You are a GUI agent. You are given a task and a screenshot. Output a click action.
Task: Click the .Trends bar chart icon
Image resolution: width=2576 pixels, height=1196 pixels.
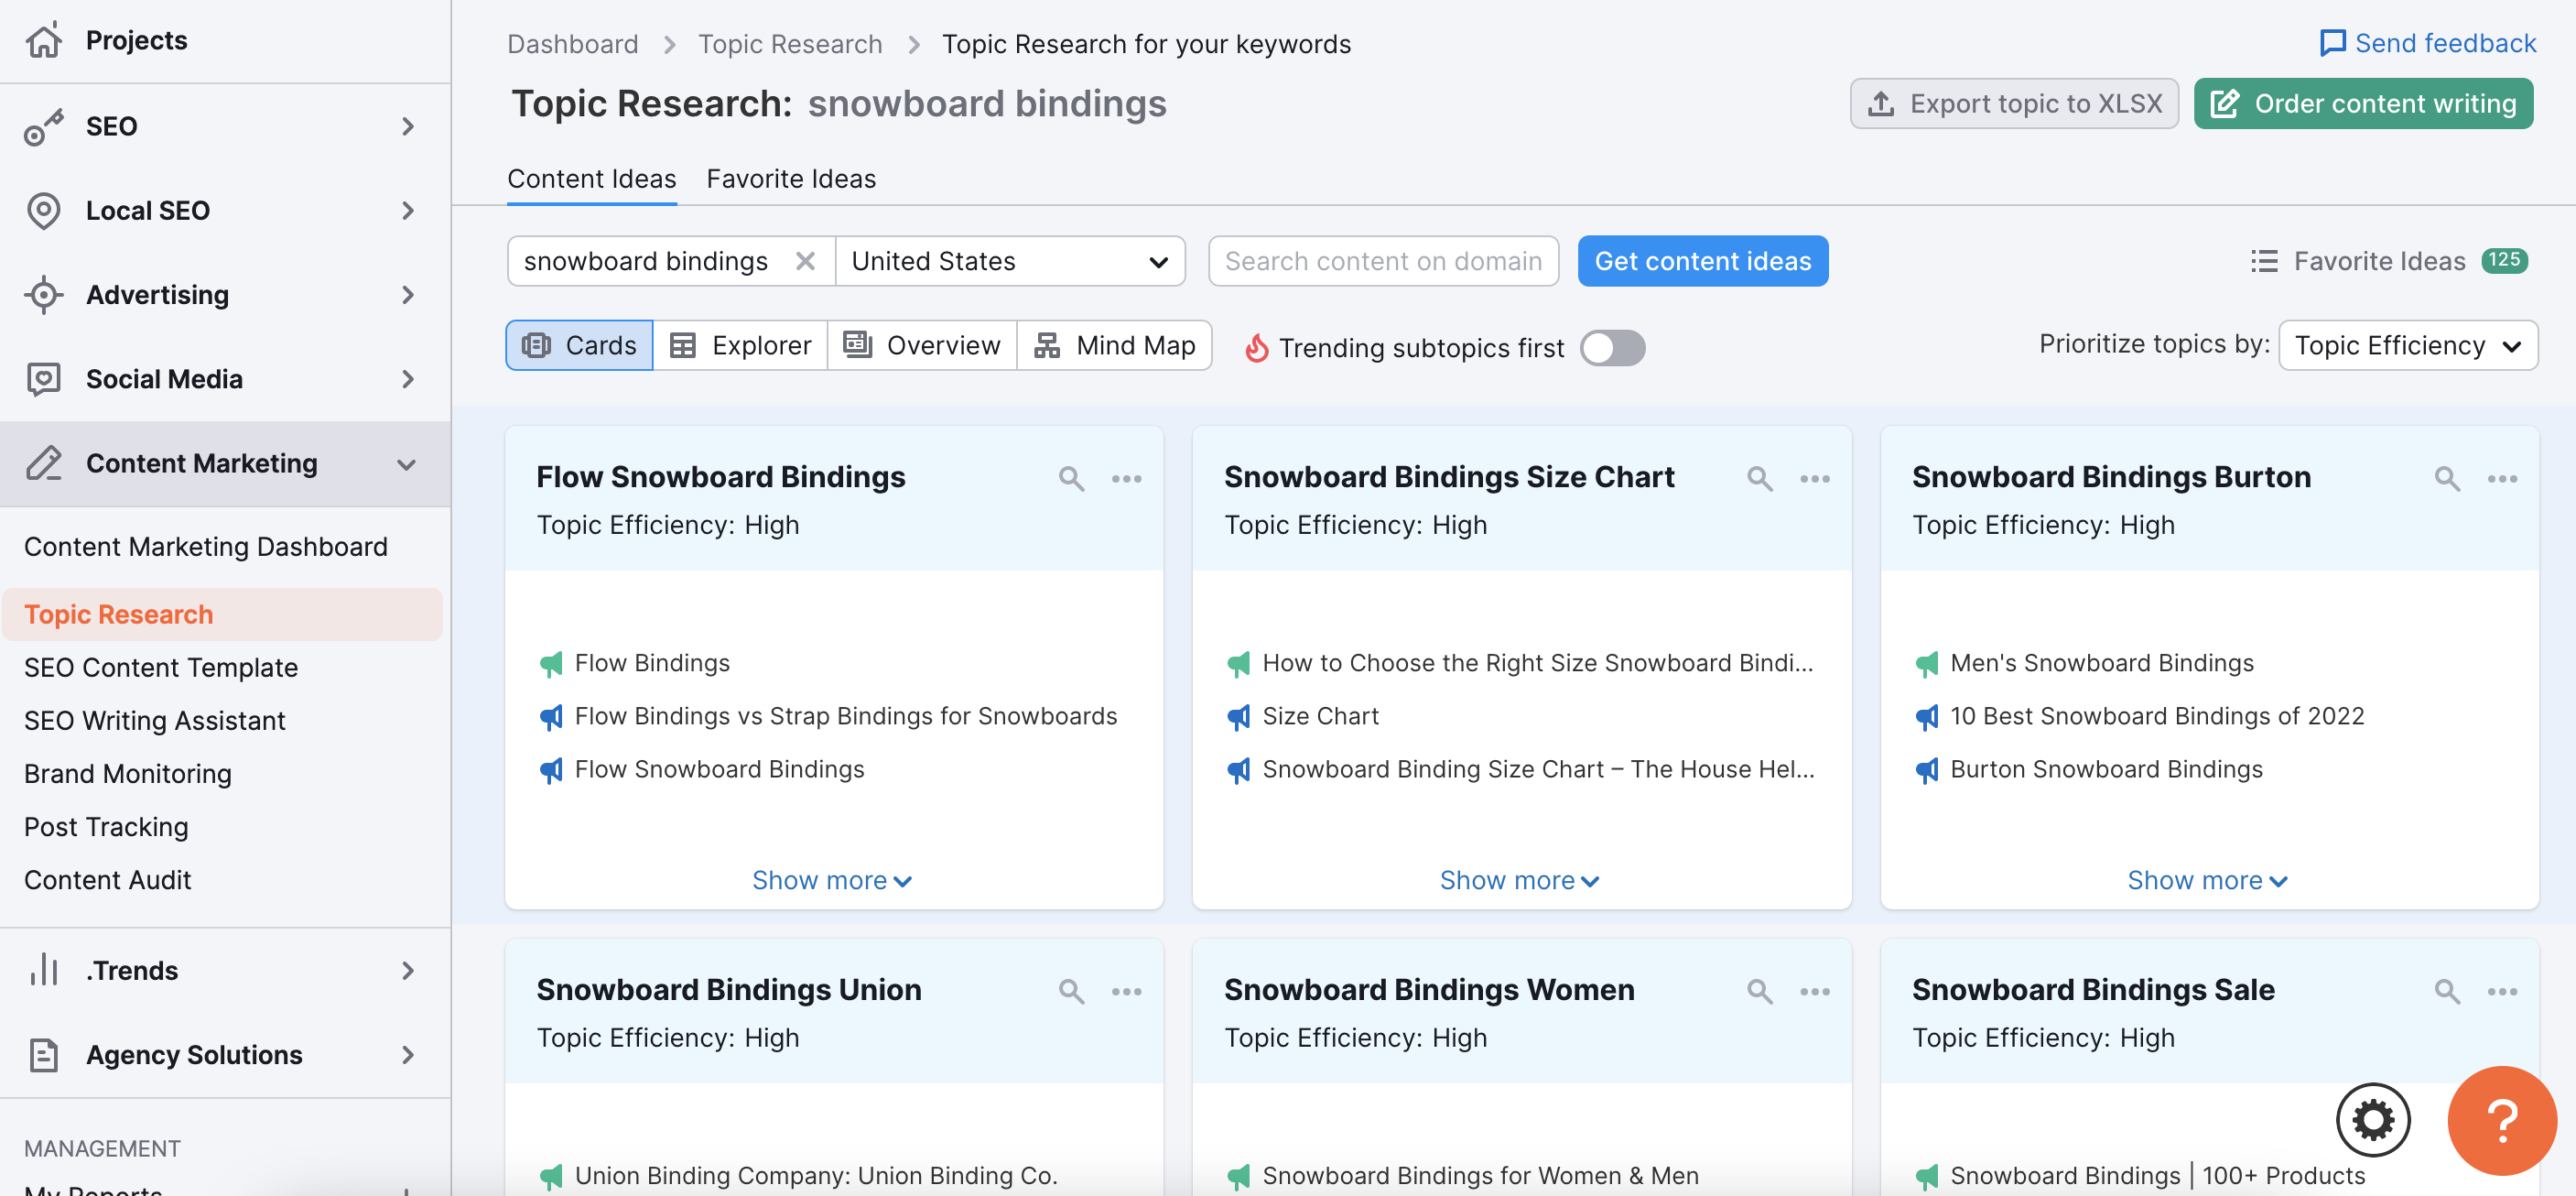(x=44, y=969)
